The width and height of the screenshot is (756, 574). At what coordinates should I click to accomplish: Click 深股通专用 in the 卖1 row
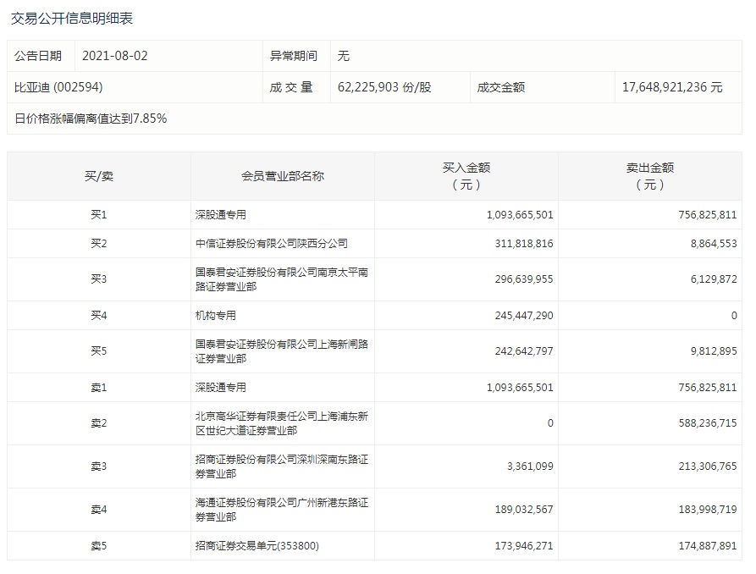(221, 388)
